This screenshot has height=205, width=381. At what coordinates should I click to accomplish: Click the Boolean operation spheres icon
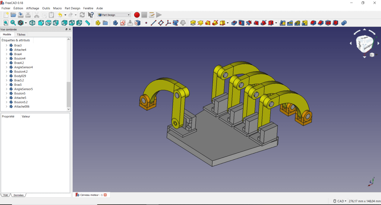tap(344, 23)
